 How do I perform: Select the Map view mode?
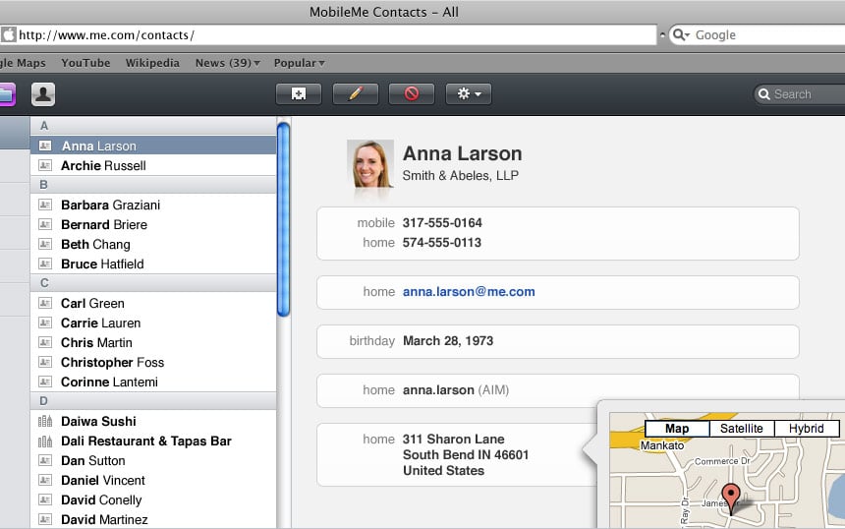[x=677, y=429]
